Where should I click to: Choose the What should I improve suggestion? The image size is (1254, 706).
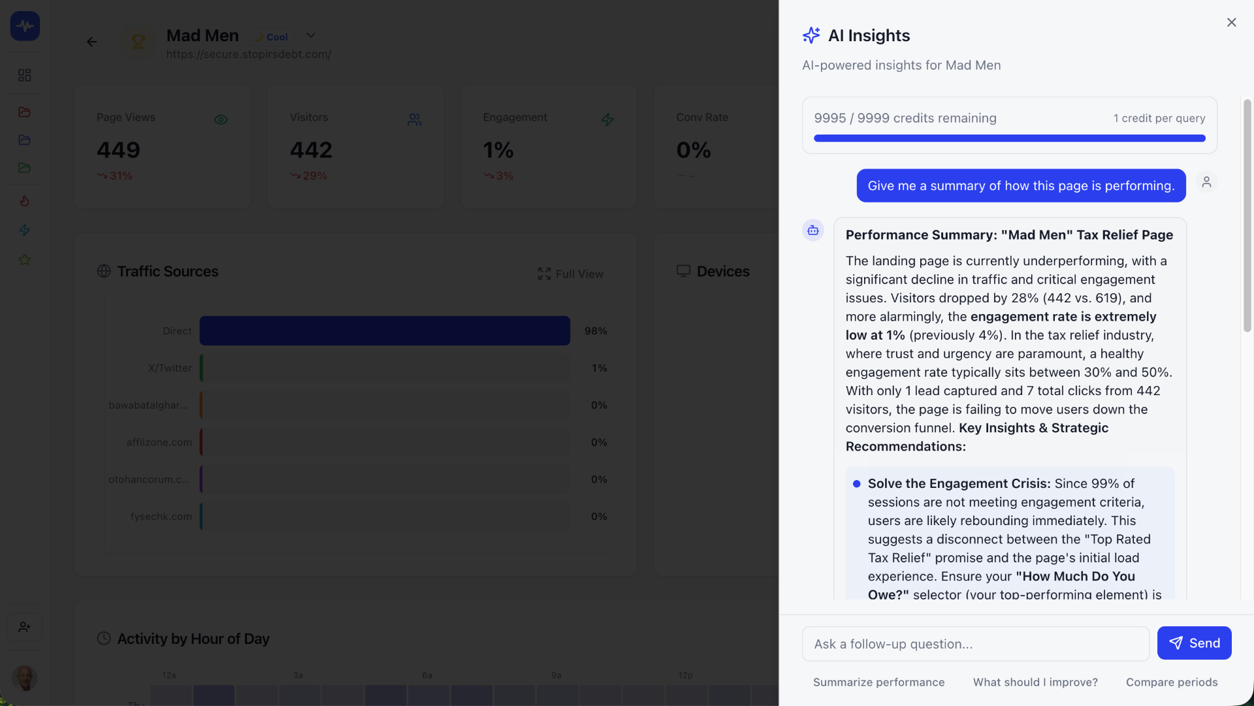(1035, 682)
